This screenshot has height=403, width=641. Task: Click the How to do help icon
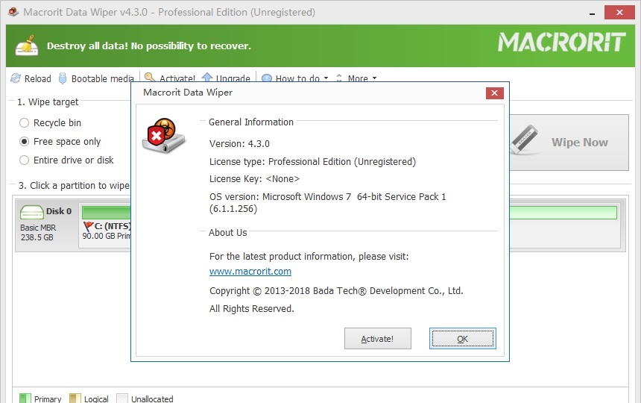(x=267, y=78)
